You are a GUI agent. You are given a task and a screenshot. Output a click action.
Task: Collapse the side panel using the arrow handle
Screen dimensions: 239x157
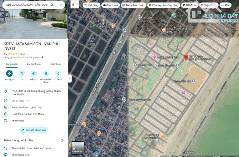coord(70,79)
